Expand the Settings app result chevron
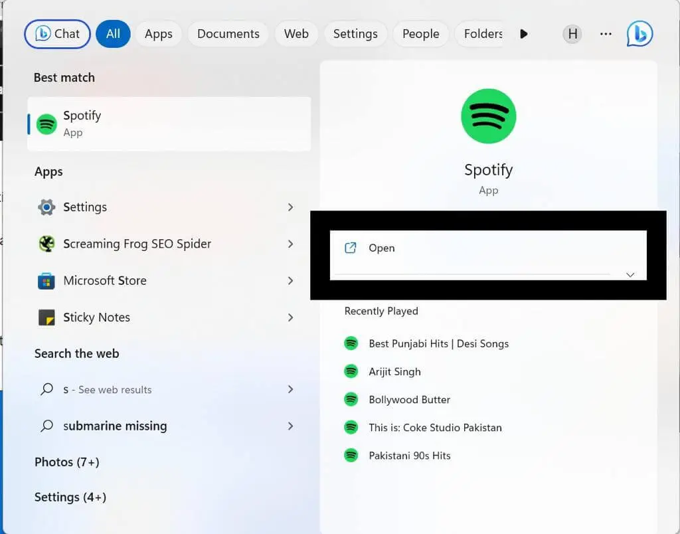 pyautogui.click(x=291, y=207)
